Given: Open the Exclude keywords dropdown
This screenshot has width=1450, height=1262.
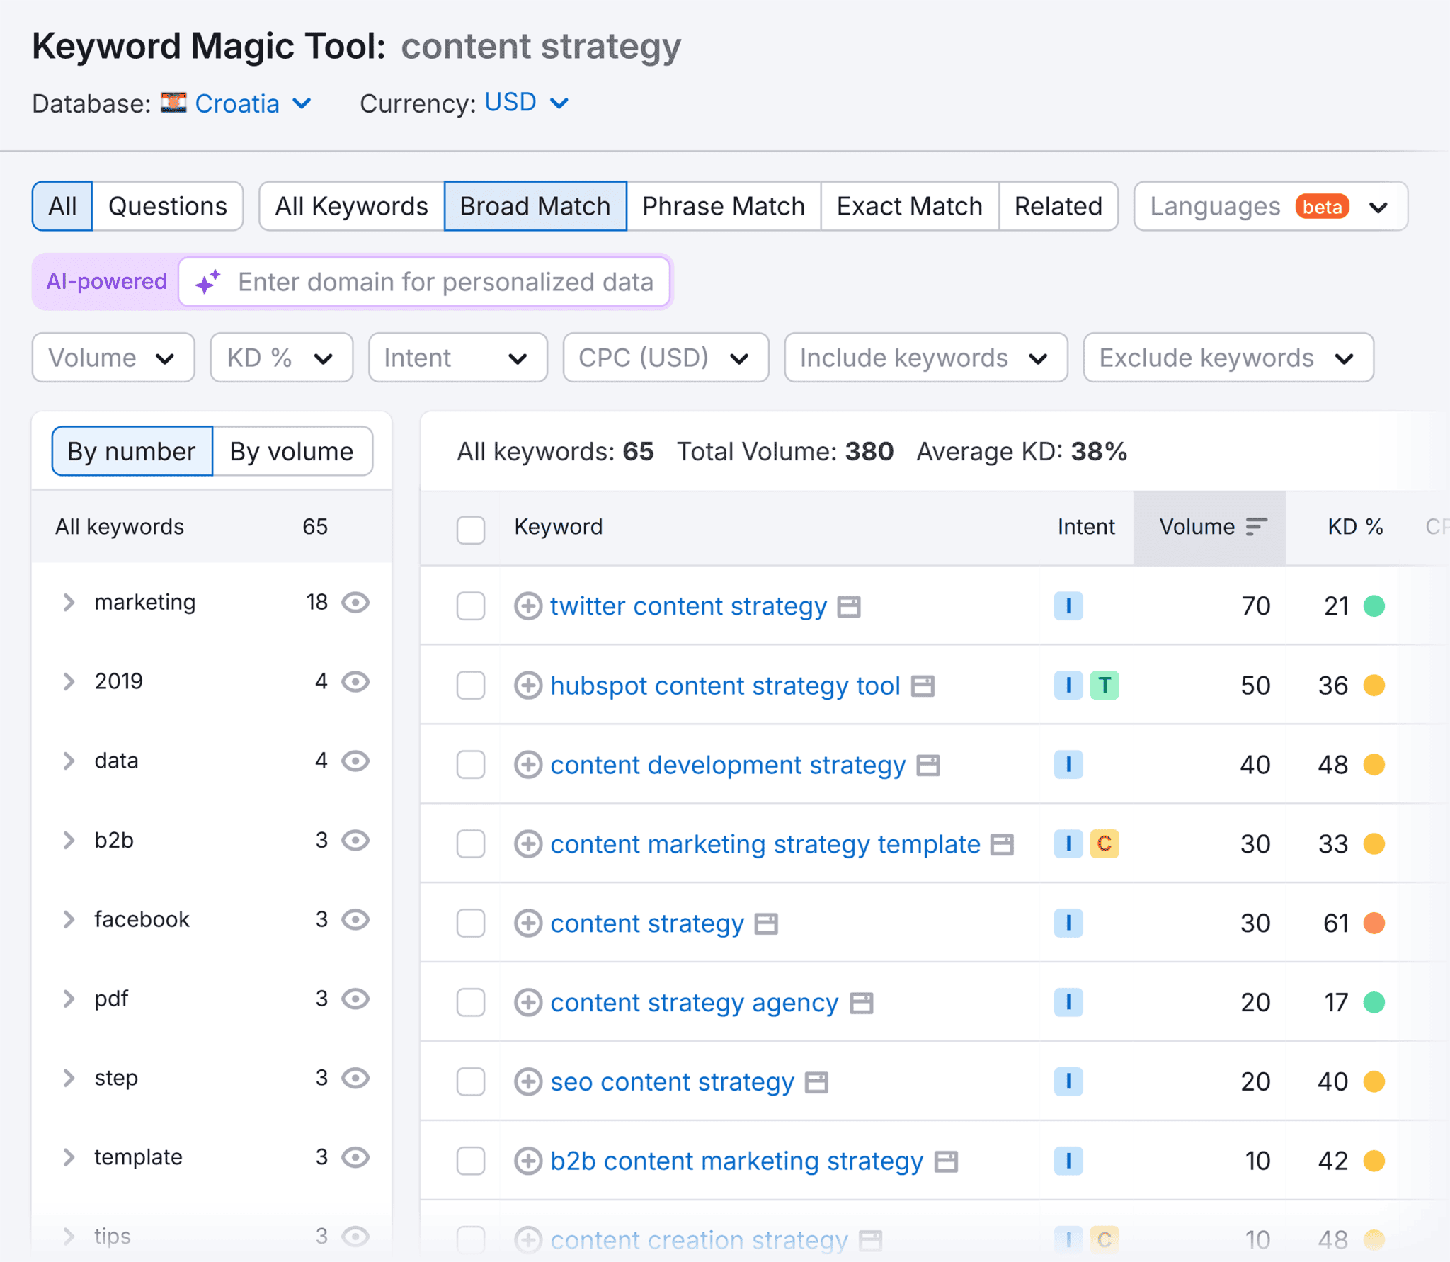Looking at the screenshot, I should pos(1228,358).
